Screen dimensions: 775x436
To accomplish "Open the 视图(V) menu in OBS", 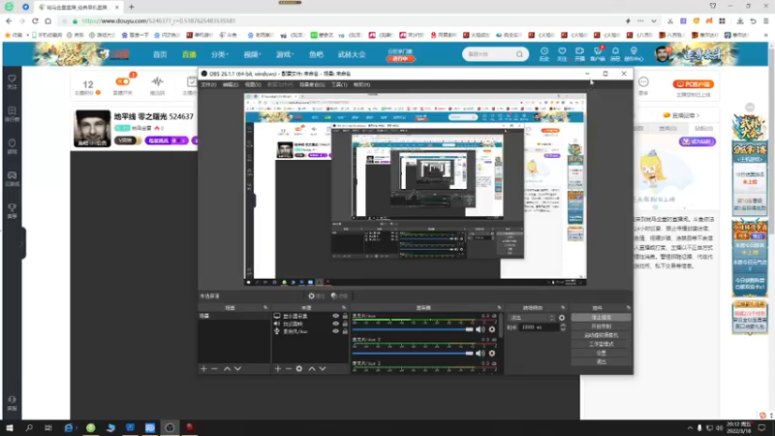I will pyautogui.click(x=253, y=85).
